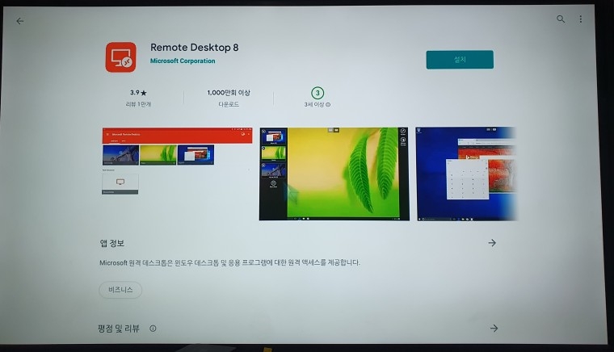The height and width of the screenshot is (352, 614).
Task: Tap the age rating 3 badge
Action: (x=318, y=93)
